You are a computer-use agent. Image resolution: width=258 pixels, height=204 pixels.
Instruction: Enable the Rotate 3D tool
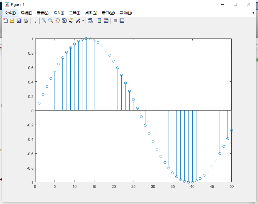click(64, 21)
